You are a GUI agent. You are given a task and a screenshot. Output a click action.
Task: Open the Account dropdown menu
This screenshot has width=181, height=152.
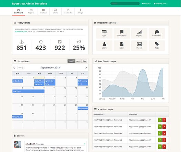147,3
